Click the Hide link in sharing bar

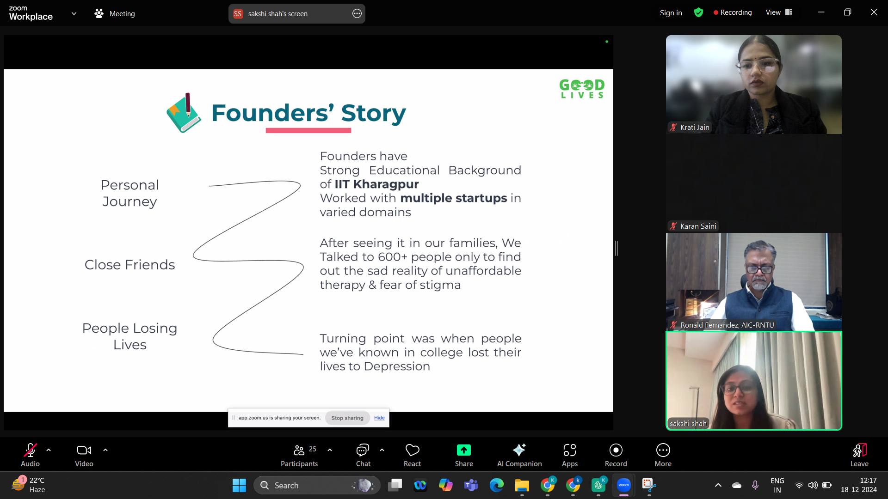(x=379, y=418)
